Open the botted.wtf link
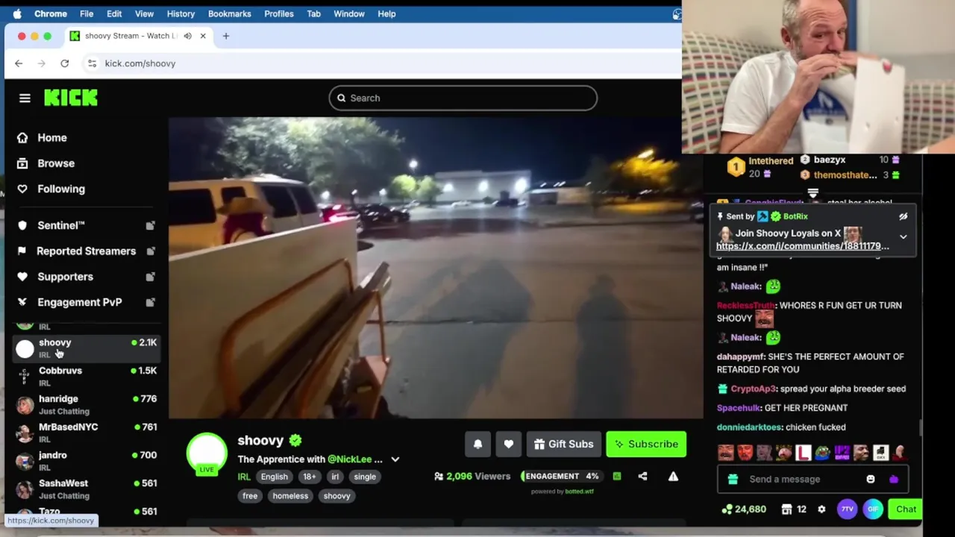Screen dimensions: 955x537 pos(579,492)
